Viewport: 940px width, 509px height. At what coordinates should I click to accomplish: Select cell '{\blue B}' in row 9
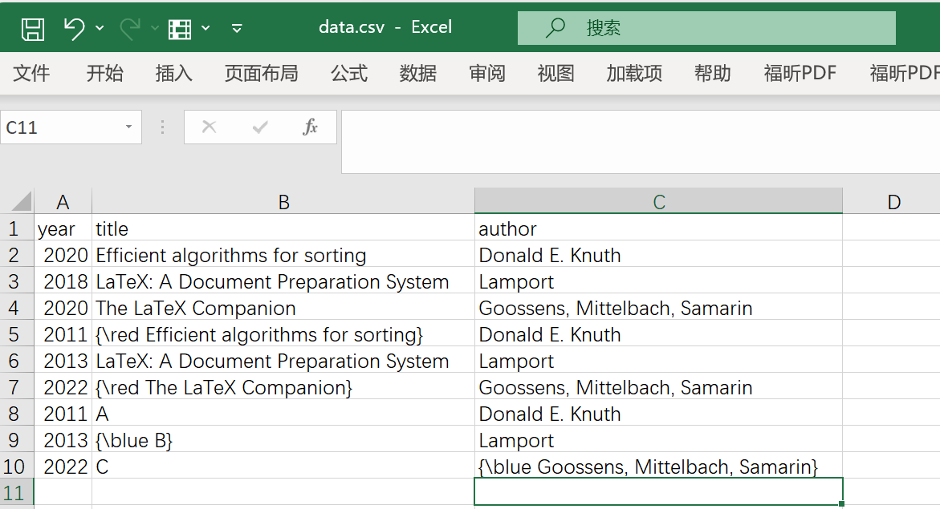283,440
